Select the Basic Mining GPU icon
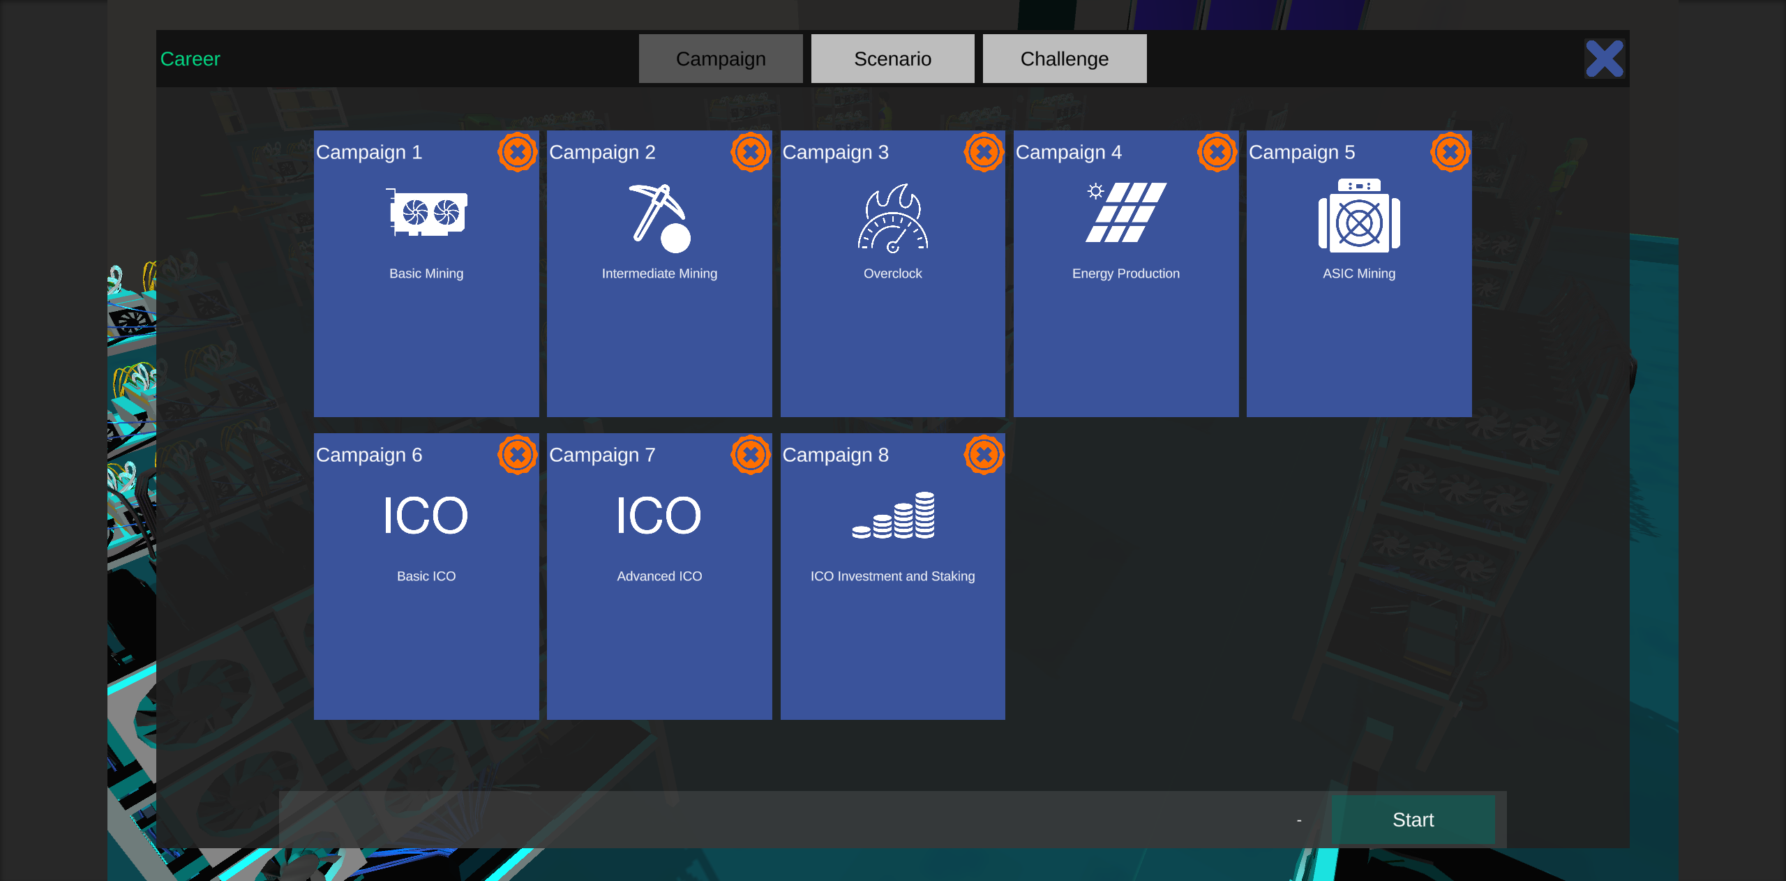The width and height of the screenshot is (1786, 881). pyautogui.click(x=426, y=213)
